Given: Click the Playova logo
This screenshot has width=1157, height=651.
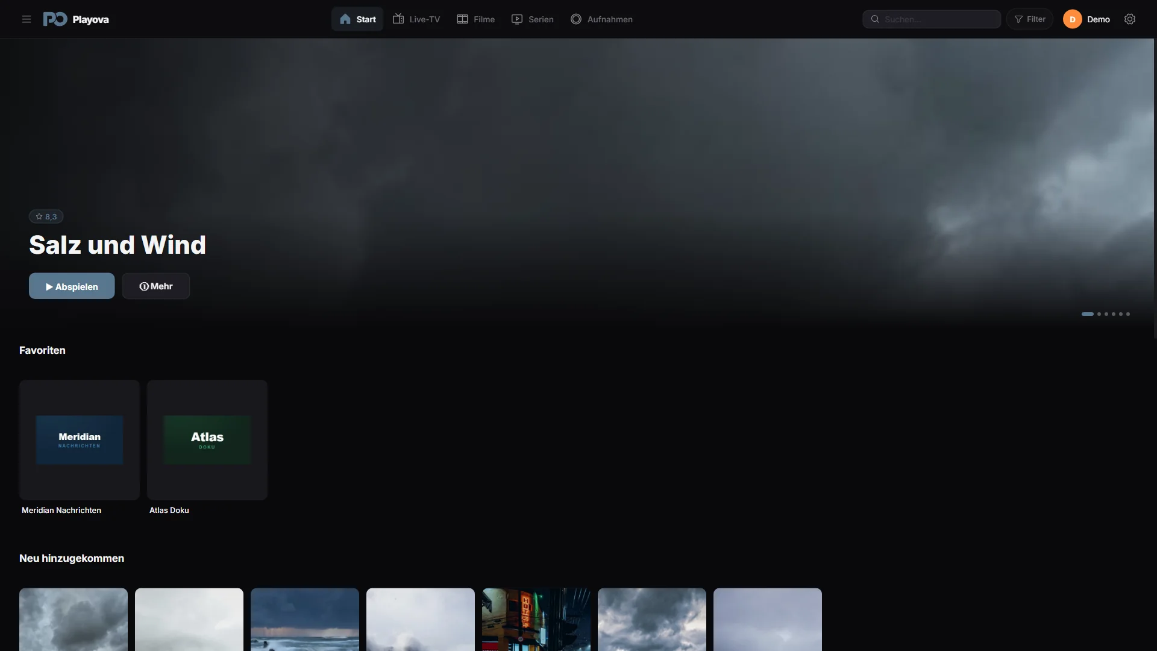Looking at the screenshot, I should (x=76, y=19).
